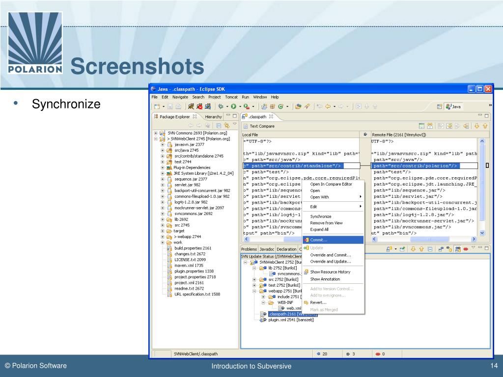Open the File menu
The width and height of the screenshot is (503, 377).
pos(155,97)
